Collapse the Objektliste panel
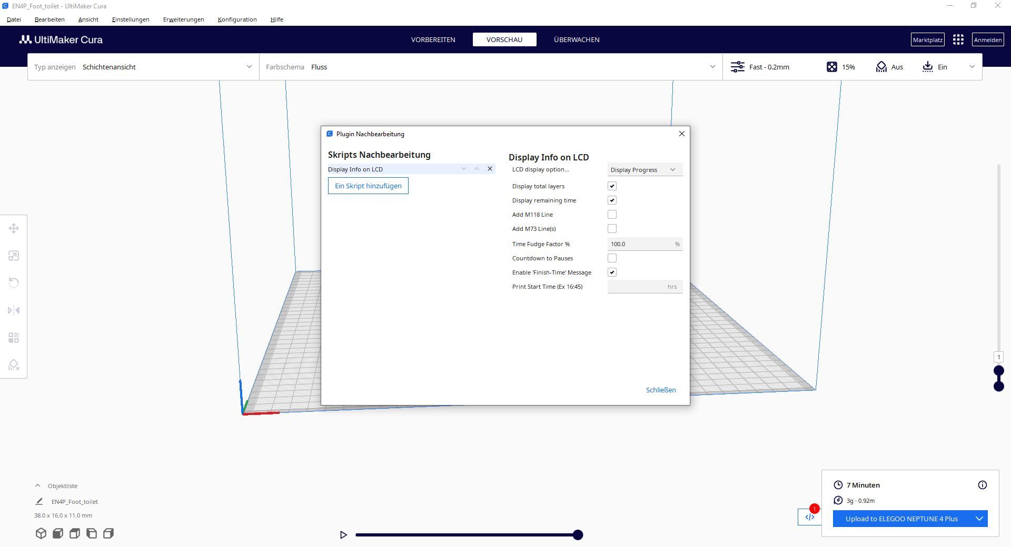1011x547 pixels. [37, 485]
